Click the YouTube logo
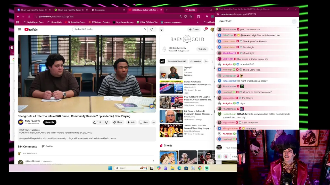 31,29
